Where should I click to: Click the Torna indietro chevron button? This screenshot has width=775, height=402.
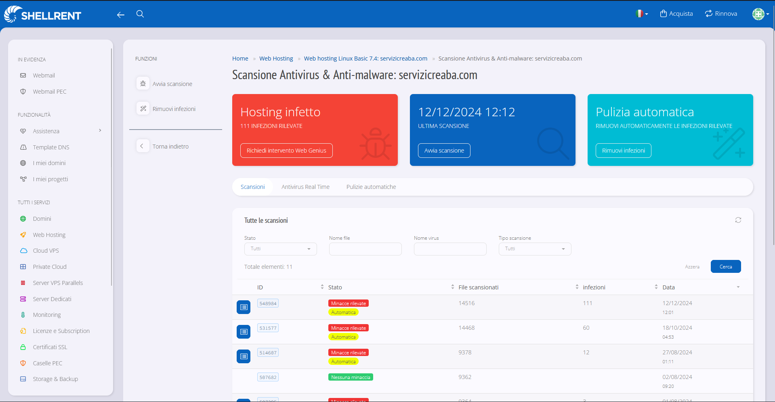pyautogui.click(x=142, y=146)
